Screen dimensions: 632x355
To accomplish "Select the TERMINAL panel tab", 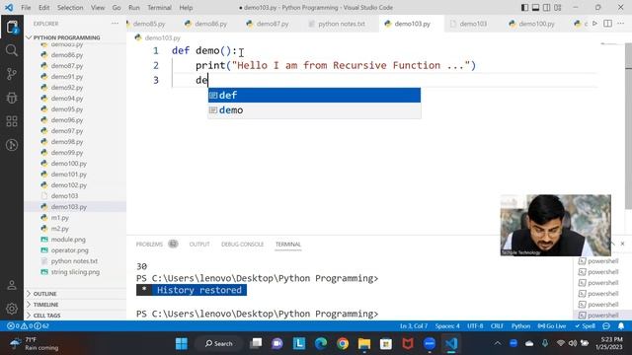I will tap(288, 245).
